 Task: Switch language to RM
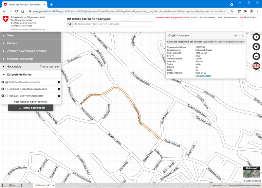coord(255,18)
